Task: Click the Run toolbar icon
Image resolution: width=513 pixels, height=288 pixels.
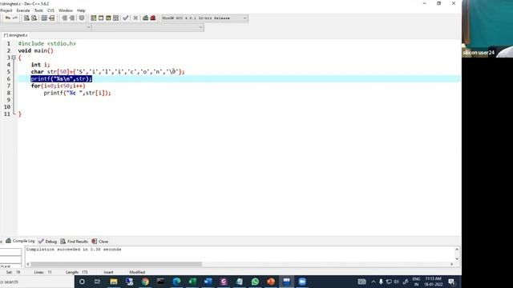Action: [x=101, y=18]
